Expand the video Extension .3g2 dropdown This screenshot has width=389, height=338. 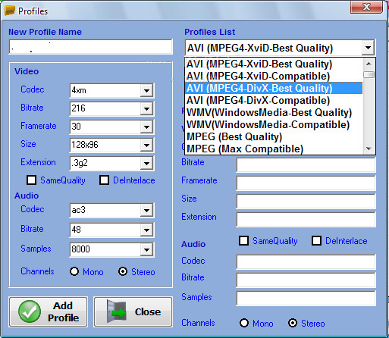(x=146, y=163)
